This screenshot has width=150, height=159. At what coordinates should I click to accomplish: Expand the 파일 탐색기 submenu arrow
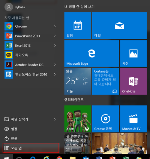(55, 119)
